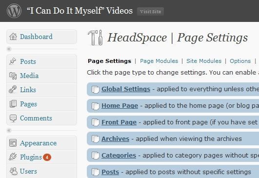The height and width of the screenshot is (178, 259).
Task: Open Dashboard via the house icon
Action: 13,37
